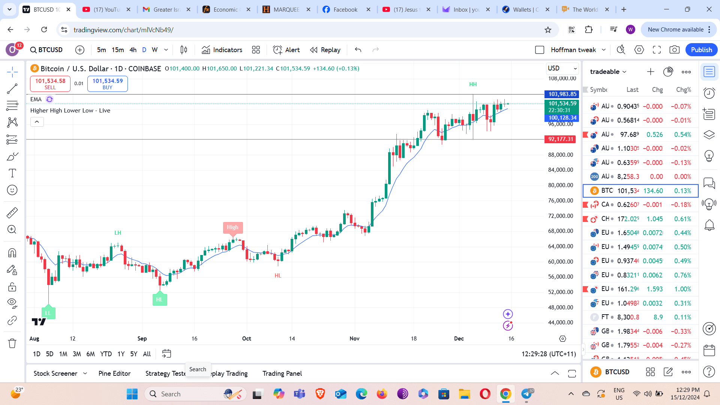Image resolution: width=720 pixels, height=405 pixels.
Task: Toggle hide all drawings eye icon
Action: tap(12, 303)
